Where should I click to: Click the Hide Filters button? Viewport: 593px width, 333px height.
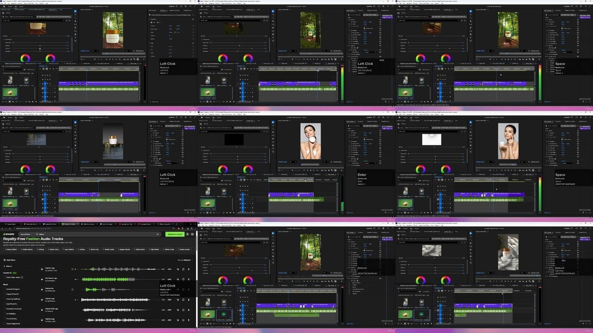pos(9,260)
